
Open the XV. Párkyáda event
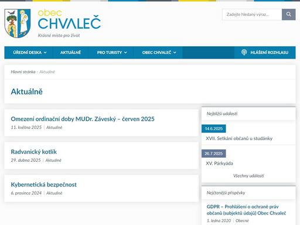click(219, 163)
